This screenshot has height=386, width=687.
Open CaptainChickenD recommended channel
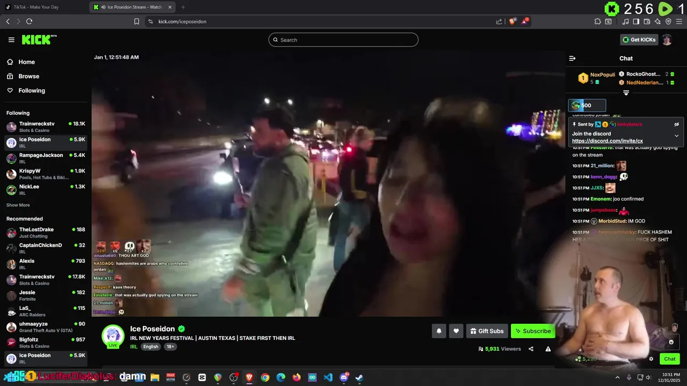coord(46,248)
